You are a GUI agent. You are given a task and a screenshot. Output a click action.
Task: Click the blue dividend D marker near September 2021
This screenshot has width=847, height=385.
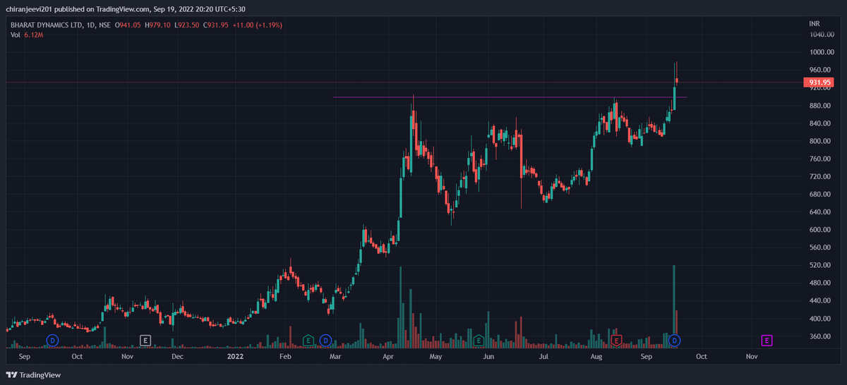(52, 341)
